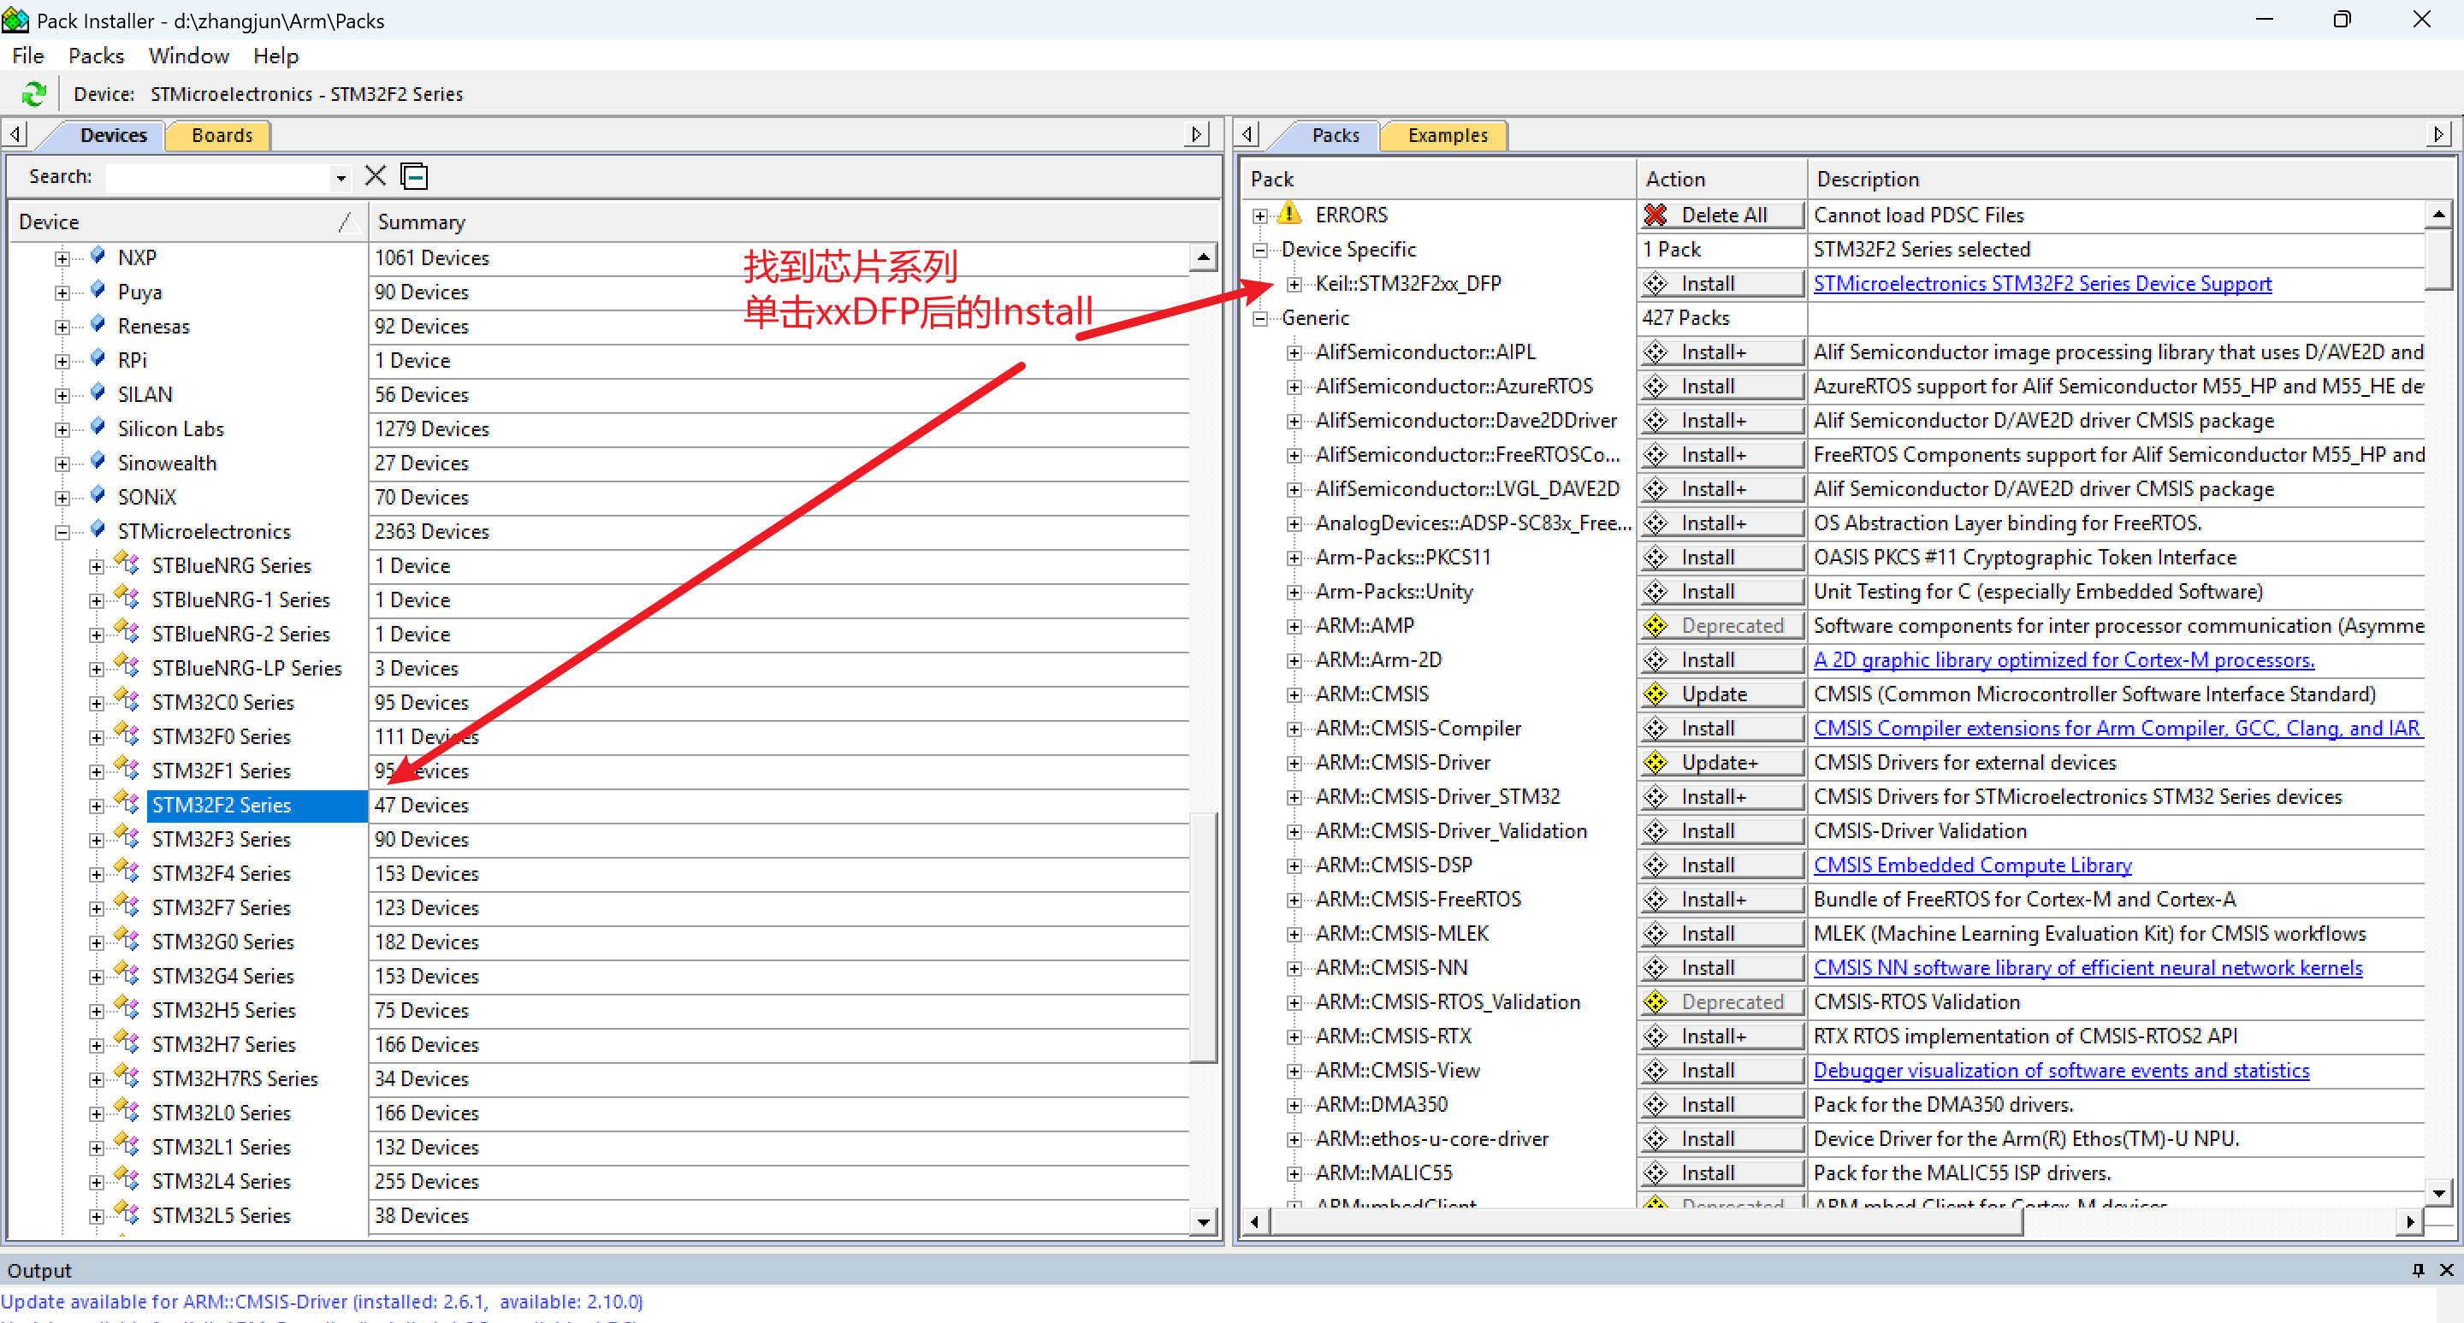
Task: Expand the Keil::STM32F2xx_DFP pack
Action: click(x=1294, y=284)
